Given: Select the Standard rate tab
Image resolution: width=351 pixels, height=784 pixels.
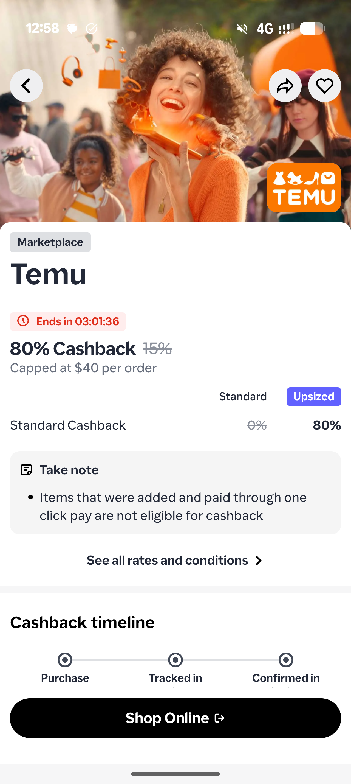Looking at the screenshot, I should click(x=243, y=396).
